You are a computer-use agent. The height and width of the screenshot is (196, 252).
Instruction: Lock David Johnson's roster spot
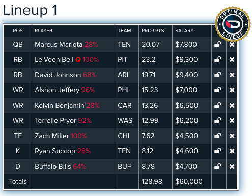[217, 75]
